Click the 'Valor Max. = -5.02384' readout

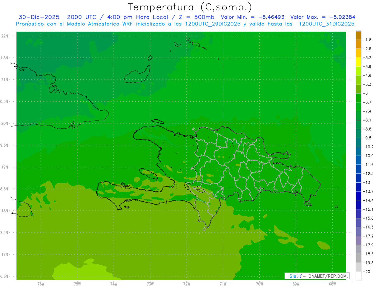tap(323, 17)
